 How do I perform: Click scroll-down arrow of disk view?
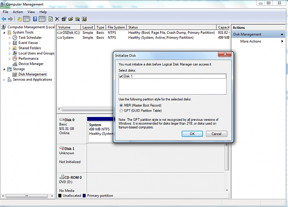point(227,190)
